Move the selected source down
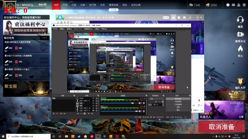Viewport: 248px width, 139px height. (x=92, y=113)
